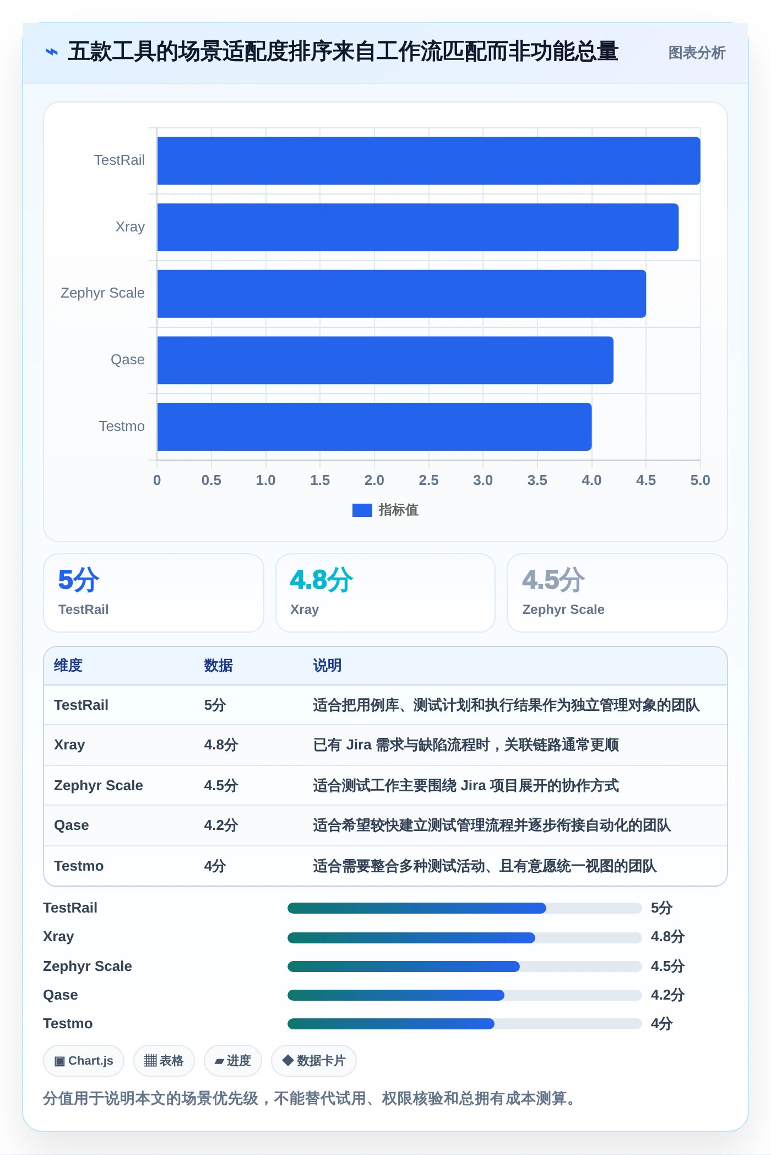
Task: Select the Chart.js tag chip
Action: 84,1061
